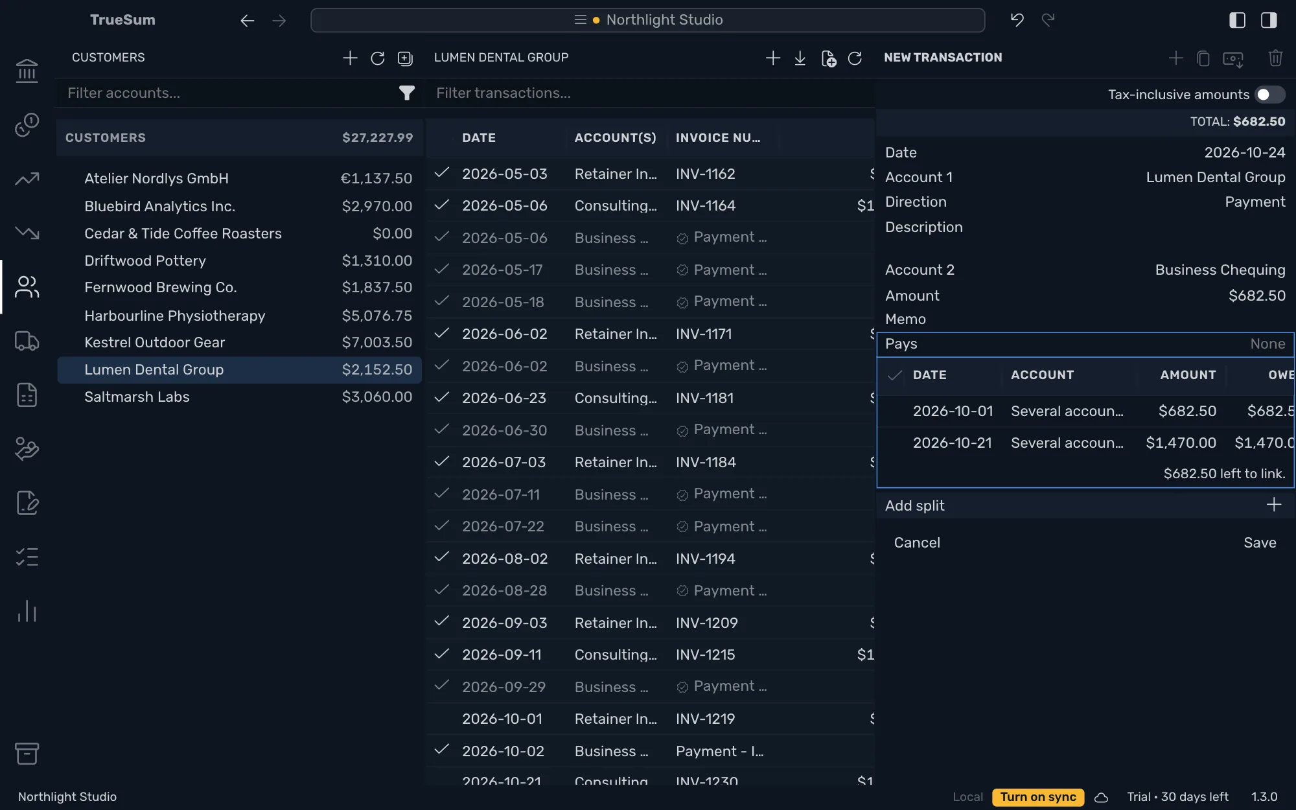Check the 2026-10-21 invoice link row
This screenshot has width=1296, height=810.
click(x=1085, y=443)
